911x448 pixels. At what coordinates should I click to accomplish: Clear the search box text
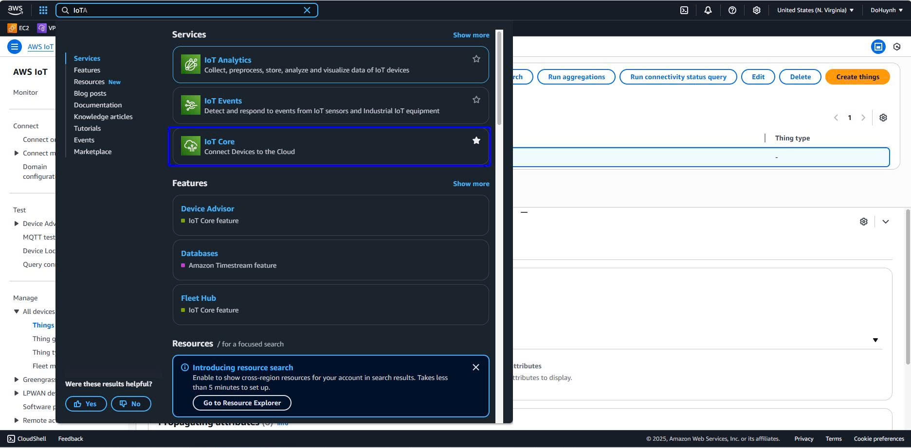(x=307, y=10)
